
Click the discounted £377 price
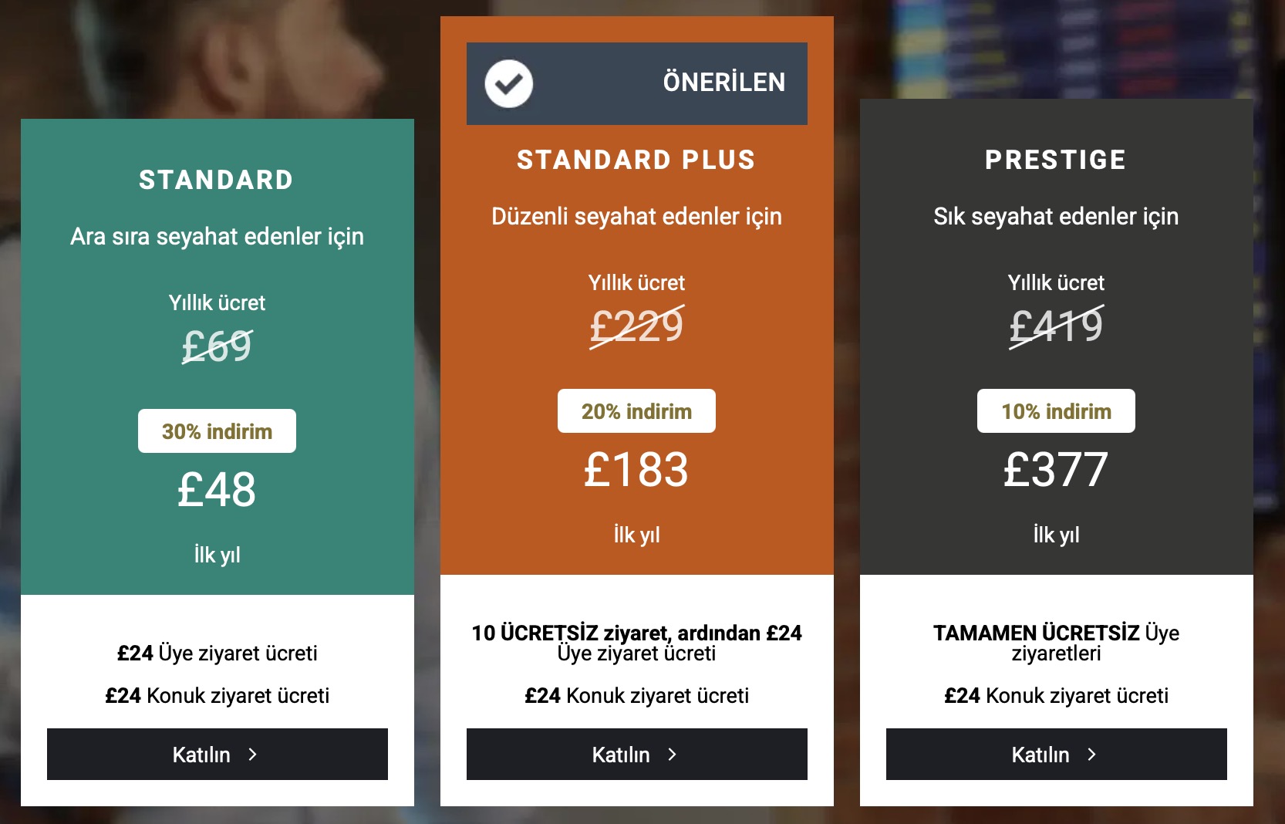click(x=1055, y=469)
